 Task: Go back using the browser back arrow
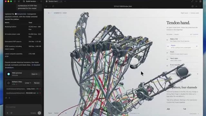46,6
